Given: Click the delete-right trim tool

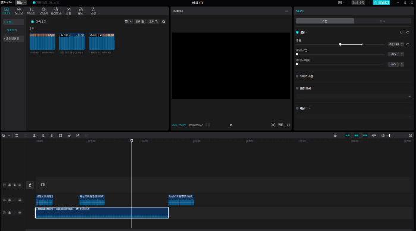Looking at the screenshot, I should pyautogui.click(x=52, y=135).
